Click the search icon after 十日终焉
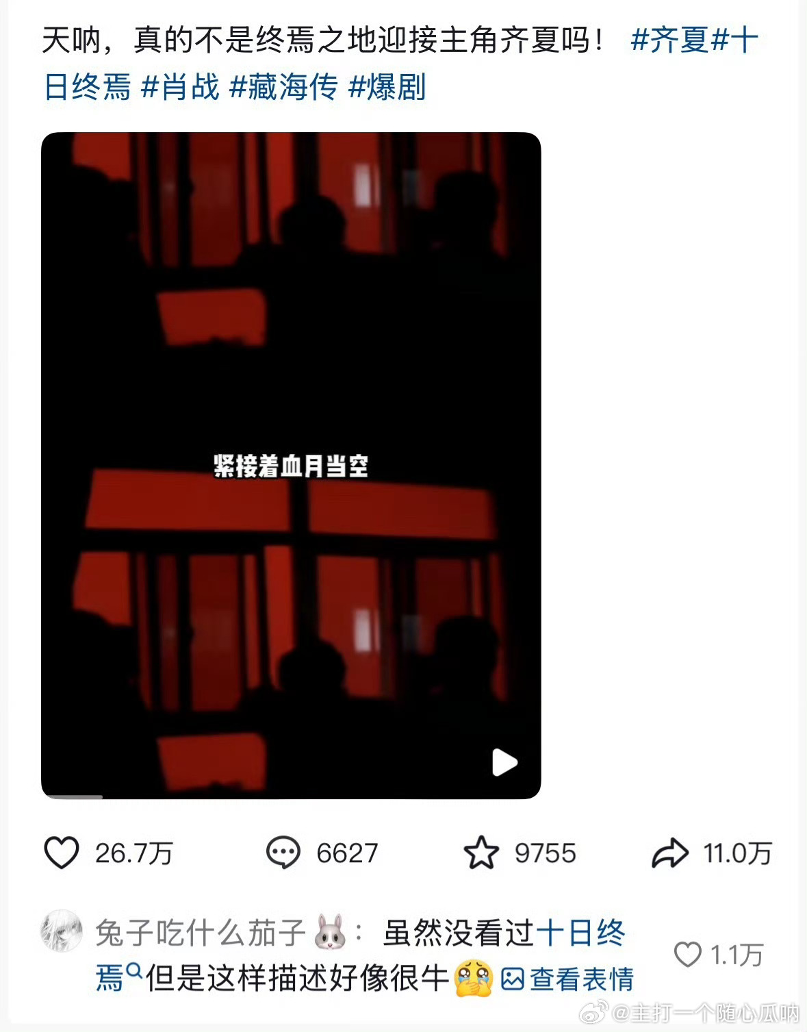The width and height of the screenshot is (807, 1032). (135, 970)
